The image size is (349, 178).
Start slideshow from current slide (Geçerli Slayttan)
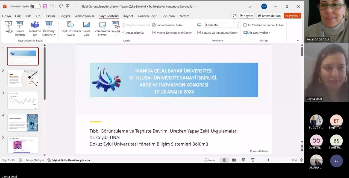point(20,28)
